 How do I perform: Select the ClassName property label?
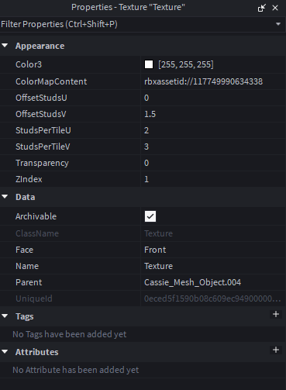tap(37, 233)
